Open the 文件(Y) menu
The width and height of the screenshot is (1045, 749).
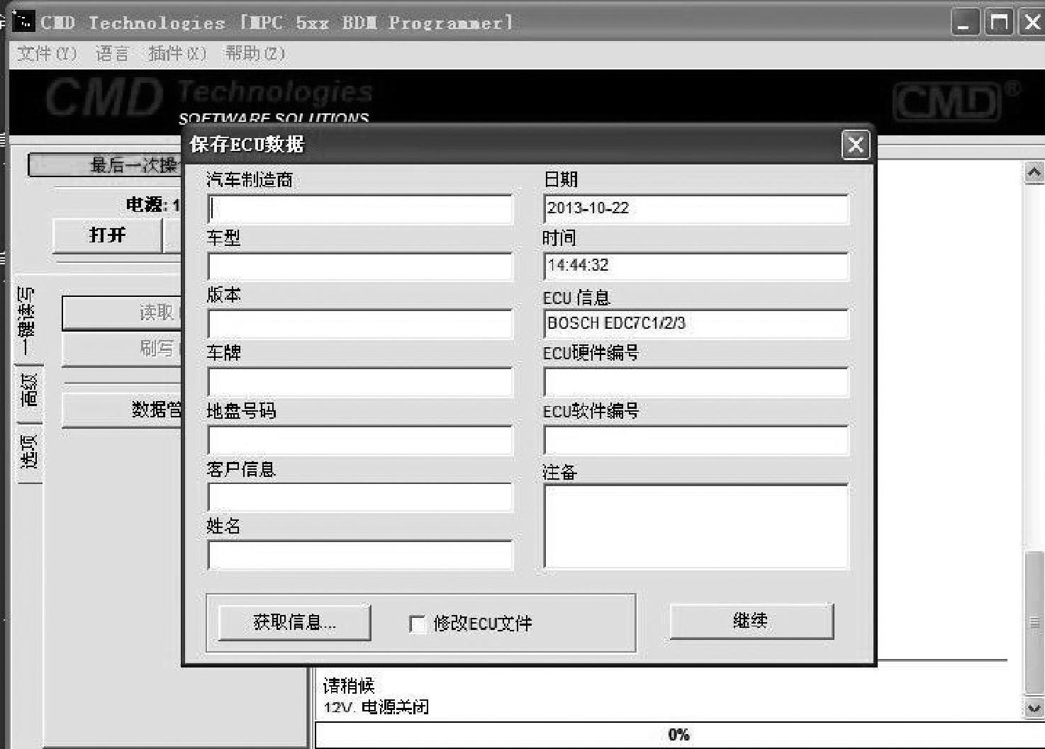tap(47, 54)
